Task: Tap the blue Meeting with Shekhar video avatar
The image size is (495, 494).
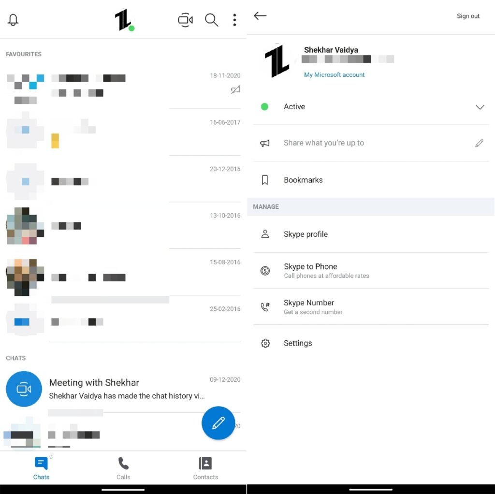Action: [x=24, y=389]
